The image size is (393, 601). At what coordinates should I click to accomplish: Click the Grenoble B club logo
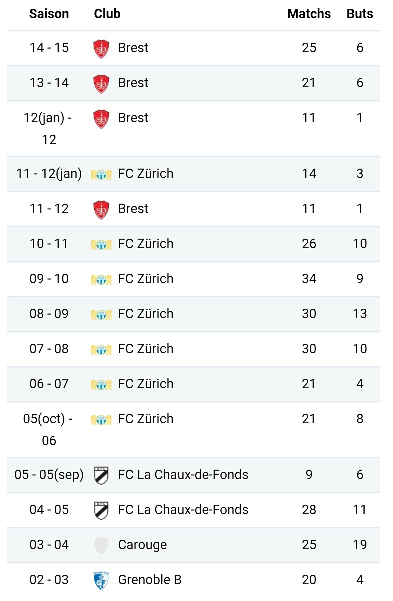click(101, 580)
